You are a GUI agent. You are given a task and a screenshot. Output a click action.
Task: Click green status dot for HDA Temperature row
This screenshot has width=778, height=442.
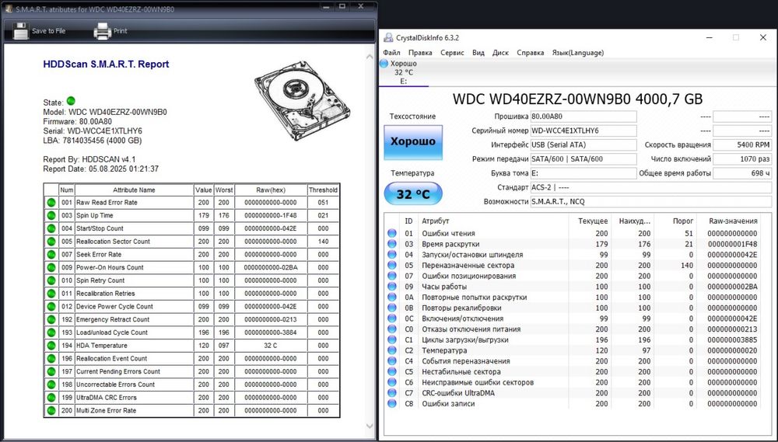(x=51, y=346)
